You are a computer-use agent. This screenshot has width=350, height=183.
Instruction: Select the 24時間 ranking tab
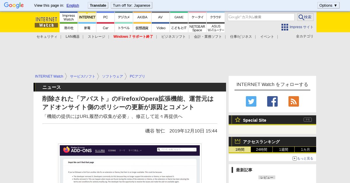tap(262, 150)
